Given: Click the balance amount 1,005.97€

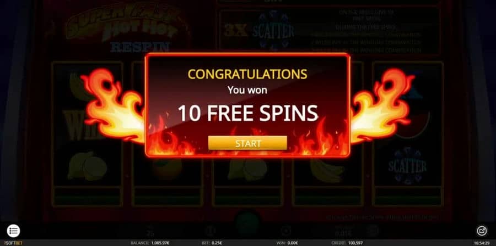Looking at the screenshot, I should [160, 243].
